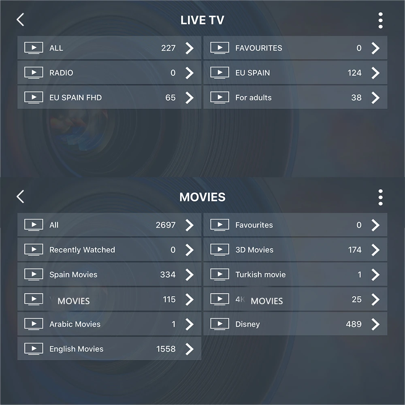
Task: Expand the English Movies chevron
Action: (190, 349)
